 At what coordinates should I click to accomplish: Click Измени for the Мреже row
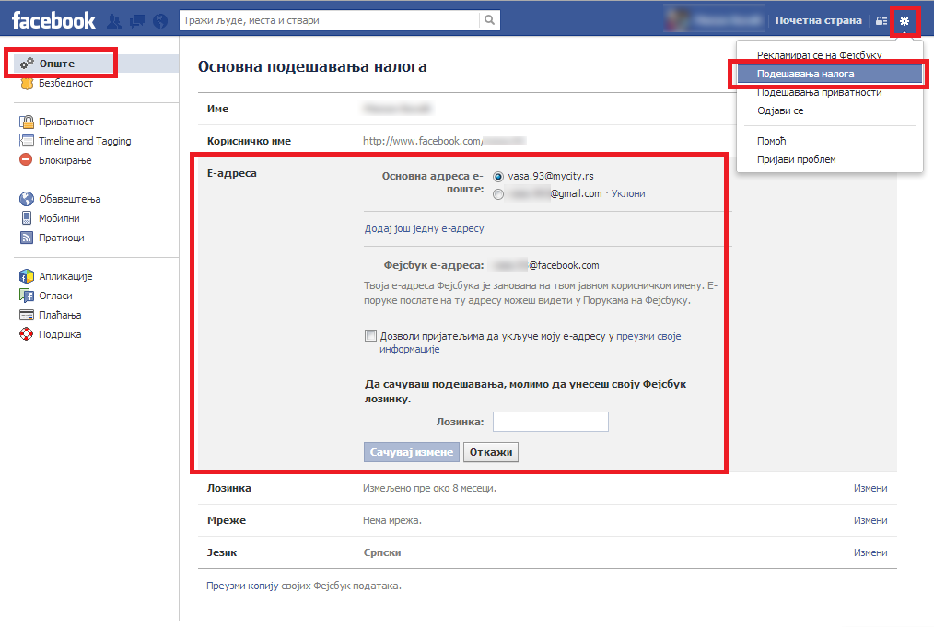tap(870, 520)
